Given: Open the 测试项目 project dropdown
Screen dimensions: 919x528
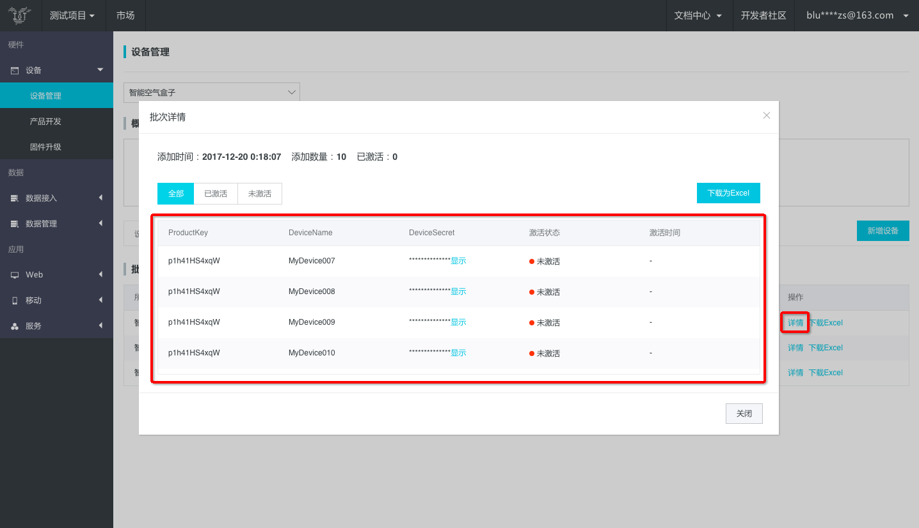Looking at the screenshot, I should coord(72,15).
